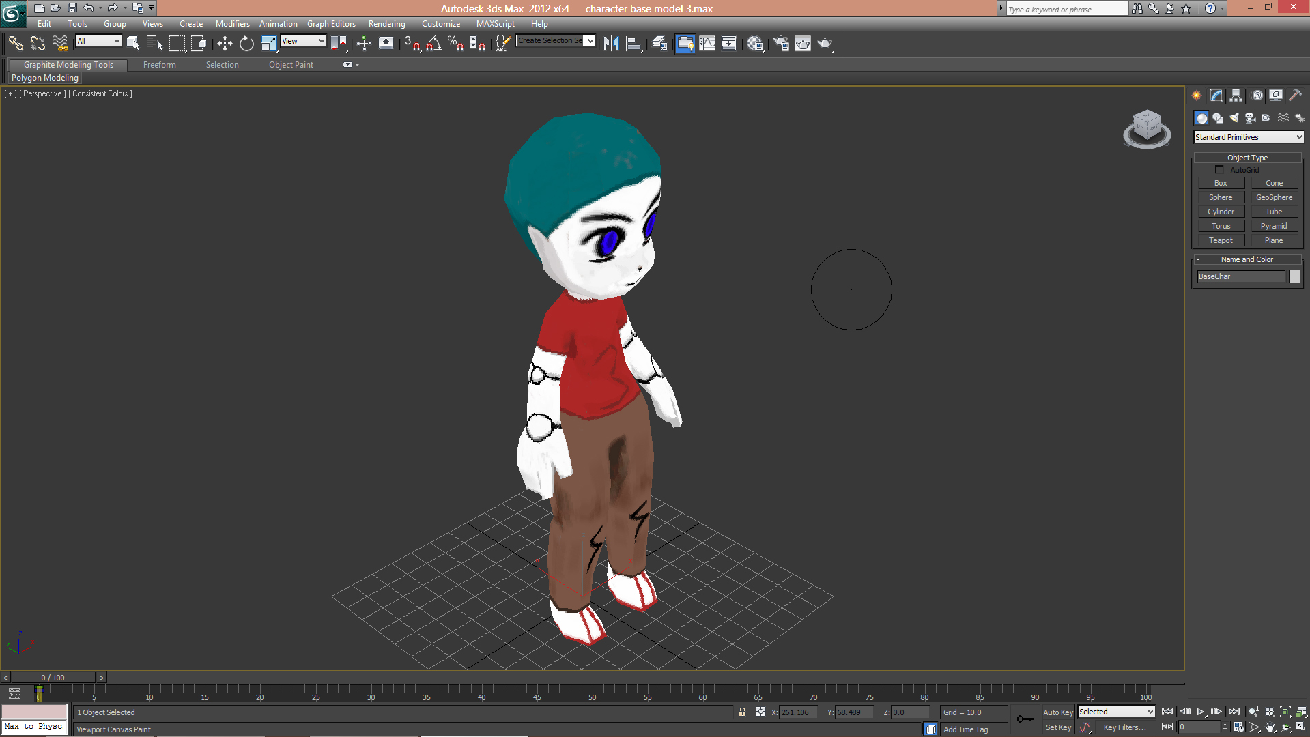Select the Link tool in main toolbar

pos(16,44)
